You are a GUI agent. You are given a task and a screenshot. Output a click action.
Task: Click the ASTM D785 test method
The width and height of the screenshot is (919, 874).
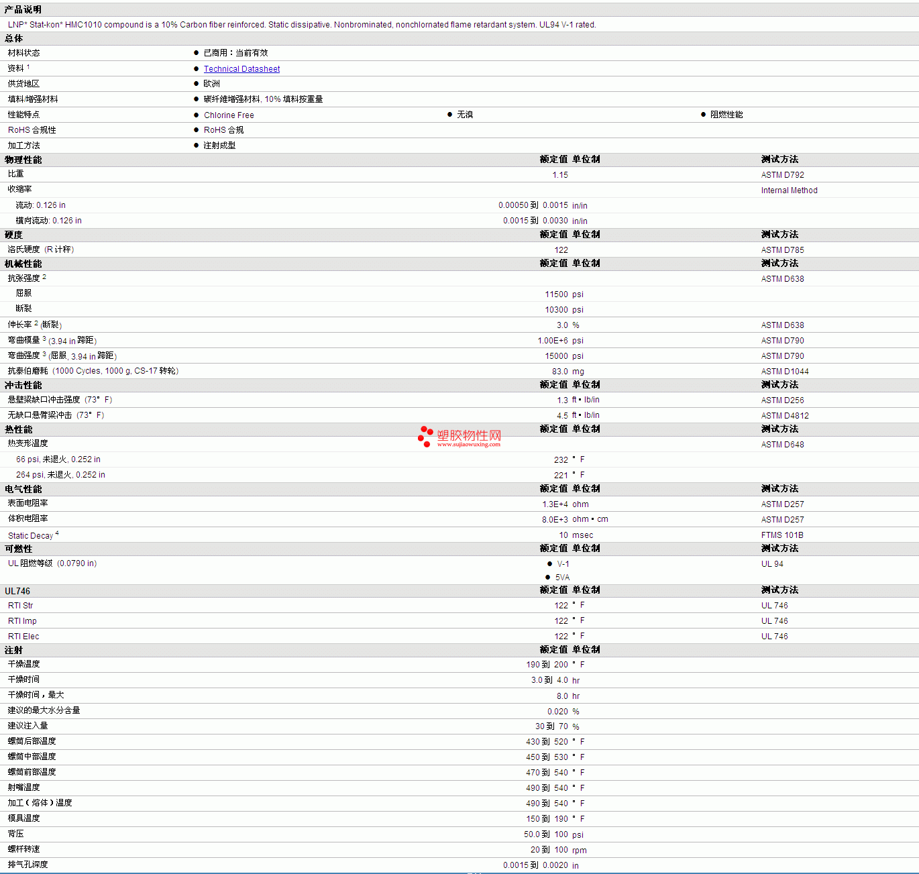[782, 250]
